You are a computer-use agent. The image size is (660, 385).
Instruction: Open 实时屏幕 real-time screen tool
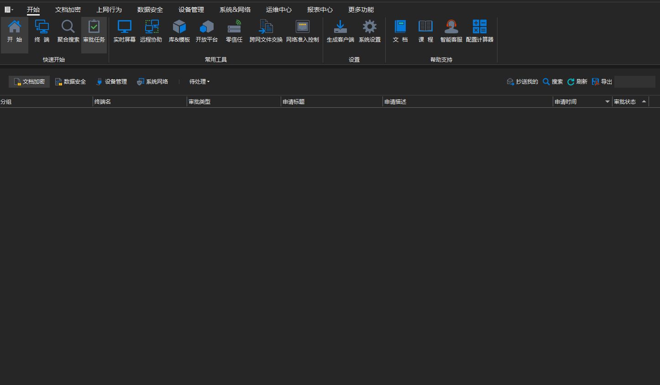coord(125,32)
